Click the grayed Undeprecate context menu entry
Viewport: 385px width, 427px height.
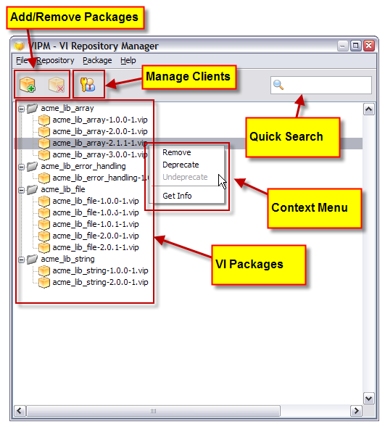pos(185,177)
